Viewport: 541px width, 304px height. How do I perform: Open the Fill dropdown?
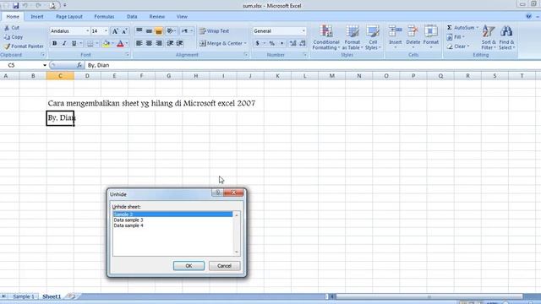click(456, 37)
